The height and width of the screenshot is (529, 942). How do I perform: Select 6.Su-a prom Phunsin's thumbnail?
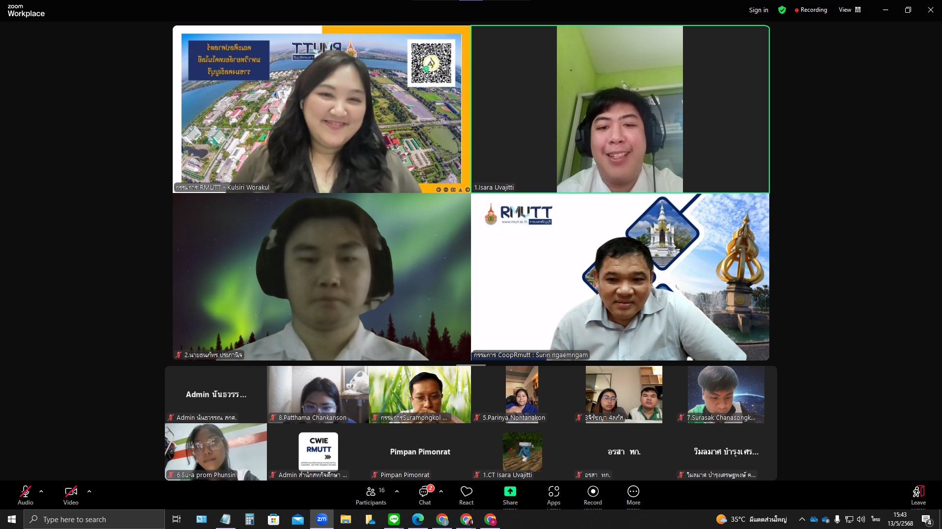(x=216, y=452)
